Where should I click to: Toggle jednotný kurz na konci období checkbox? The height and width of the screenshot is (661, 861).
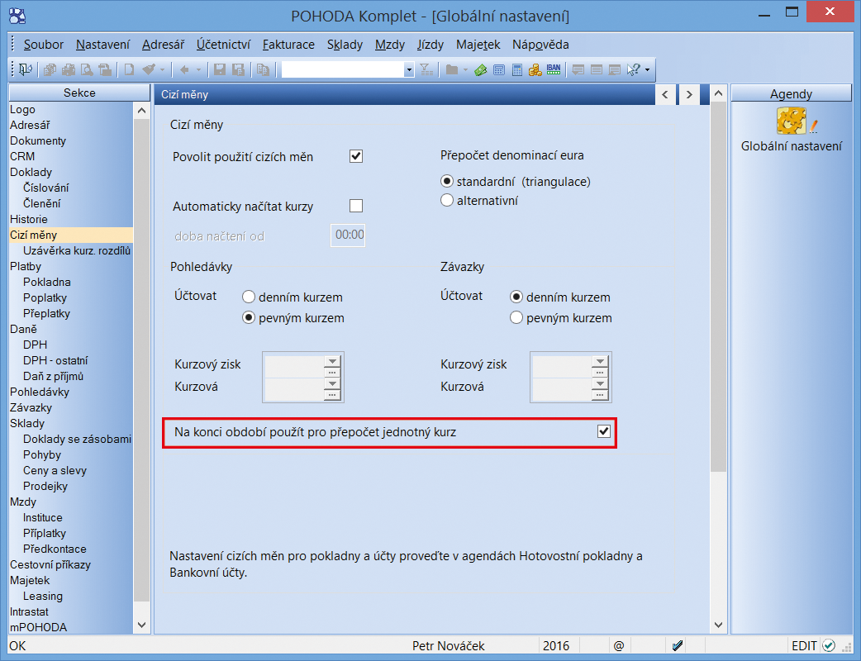pos(604,431)
